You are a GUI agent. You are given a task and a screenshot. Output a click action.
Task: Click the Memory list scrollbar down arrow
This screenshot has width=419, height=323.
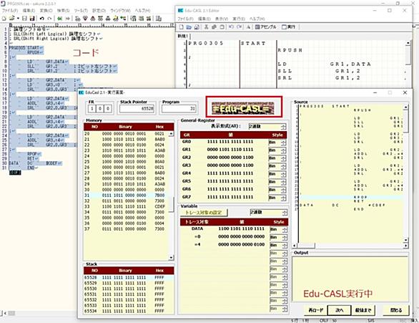pyautogui.click(x=171, y=258)
